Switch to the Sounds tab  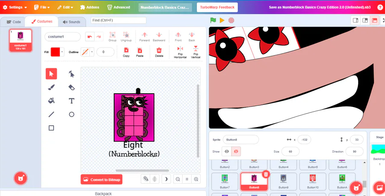[x=71, y=22]
